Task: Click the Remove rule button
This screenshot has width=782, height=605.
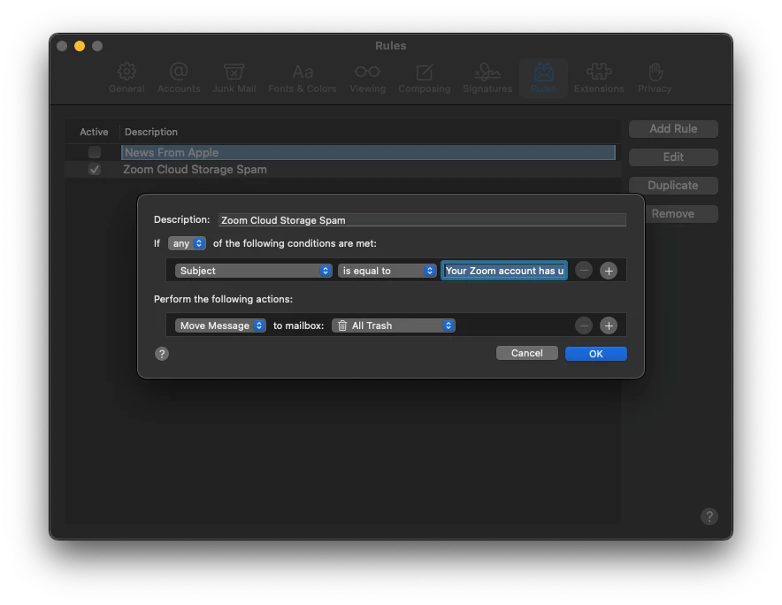Action: (x=679, y=214)
